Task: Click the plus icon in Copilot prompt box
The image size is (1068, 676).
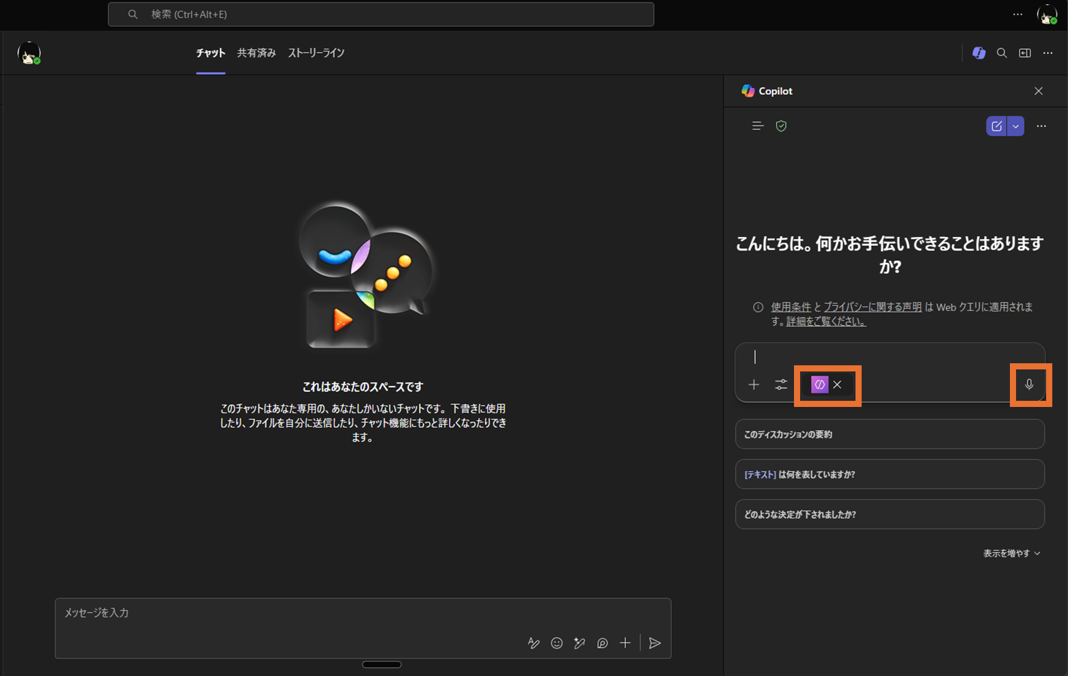Action: click(754, 384)
